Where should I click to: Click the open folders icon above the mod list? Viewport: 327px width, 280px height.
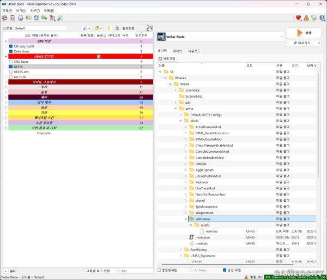[x=98, y=28]
